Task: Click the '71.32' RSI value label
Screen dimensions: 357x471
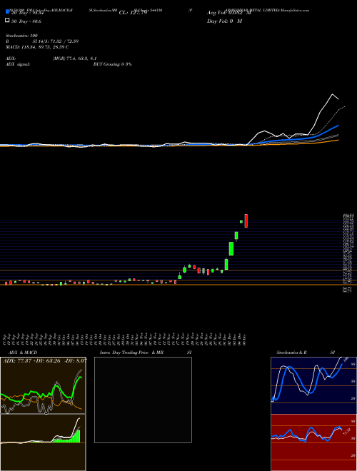Action: pyautogui.click(x=346, y=432)
